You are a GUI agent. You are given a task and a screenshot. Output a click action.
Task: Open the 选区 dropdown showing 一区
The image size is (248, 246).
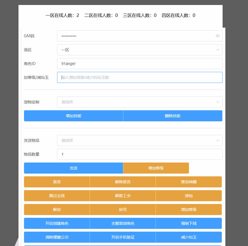tap(140, 50)
